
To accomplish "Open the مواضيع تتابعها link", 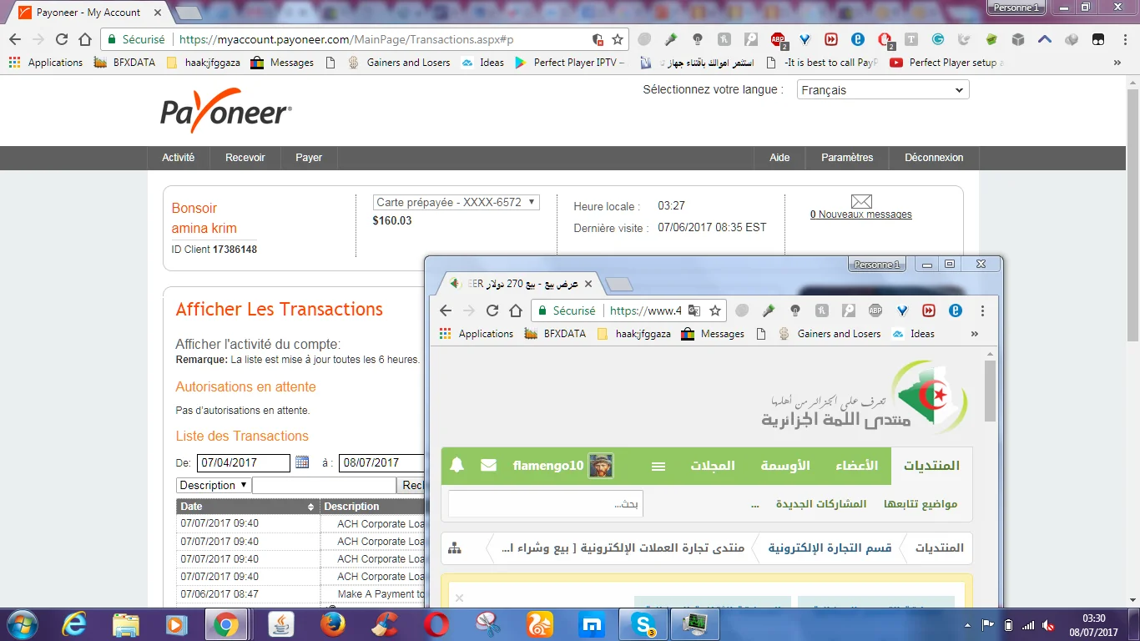I will point(921,504).
